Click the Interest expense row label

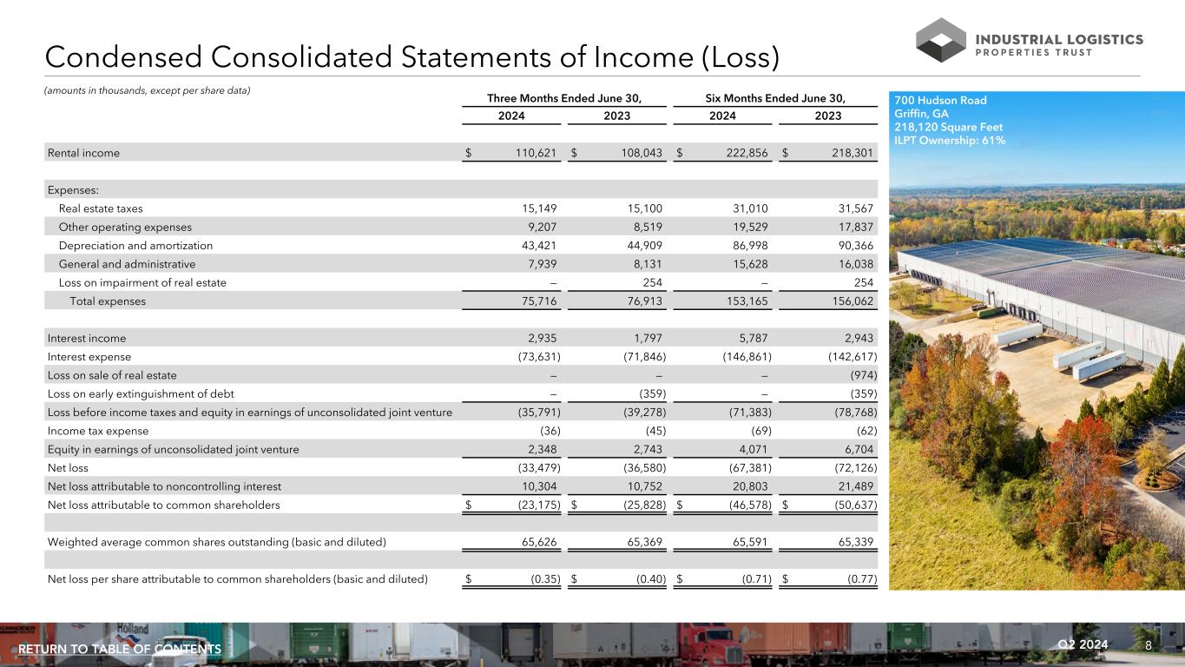coord(89,356)
